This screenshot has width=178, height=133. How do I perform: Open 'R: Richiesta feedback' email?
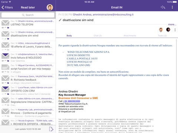[28, 79]
